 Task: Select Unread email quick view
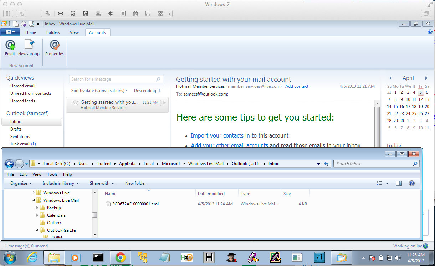tap(23, 86)
